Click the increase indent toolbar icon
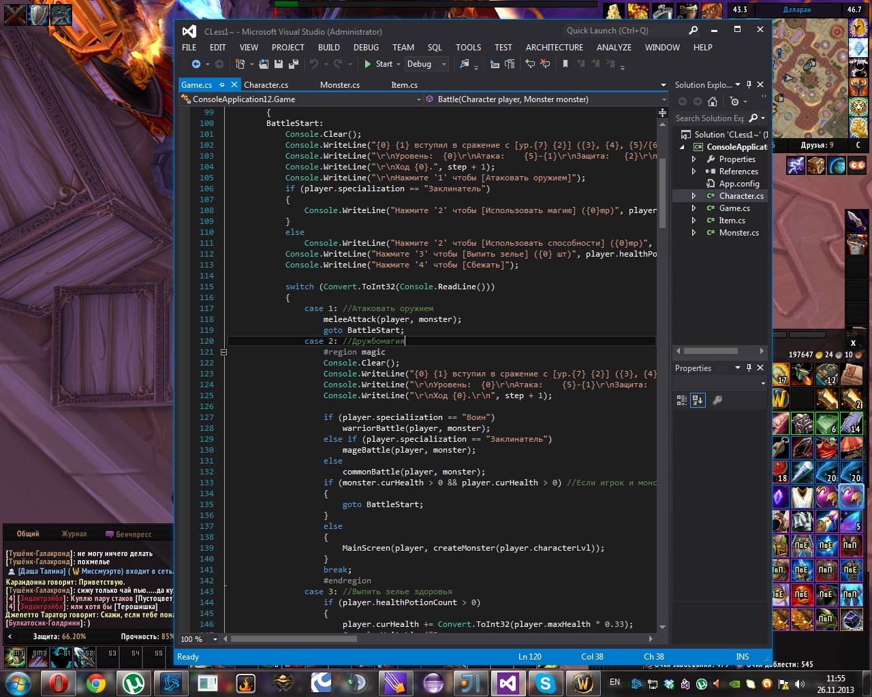 (x=510, y=64)
